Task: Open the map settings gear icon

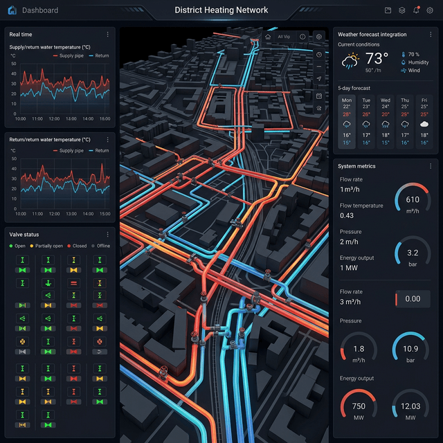Action: pos(319,37)
